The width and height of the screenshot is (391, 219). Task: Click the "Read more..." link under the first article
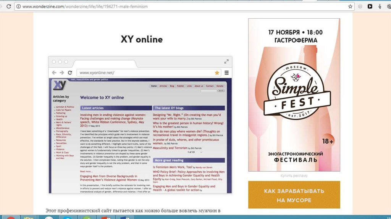point(86,171)
